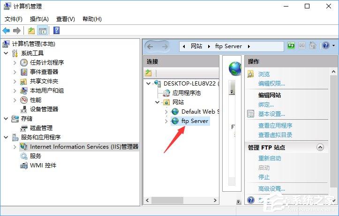Click 查看虚拟目录 link
Viewport: 339px width, 216px height.
[275, 135]
